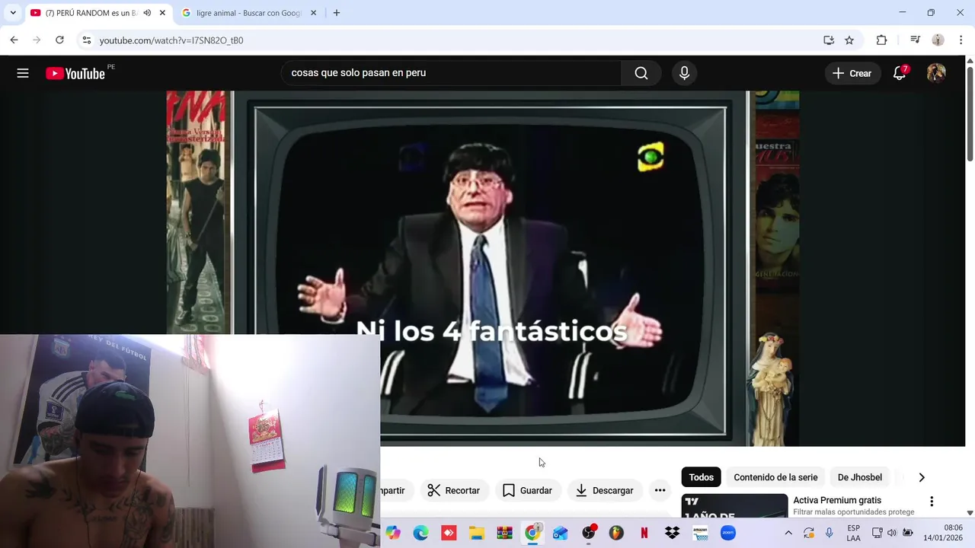Image resolution: width=975 pixels, height=548 pixels.
Task: Open the Chrome profile avatar
Action: coord(938,40)
